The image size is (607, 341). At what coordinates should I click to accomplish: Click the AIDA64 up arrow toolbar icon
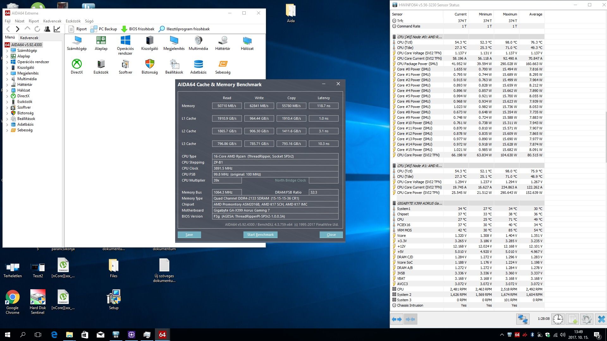(28, 29)
